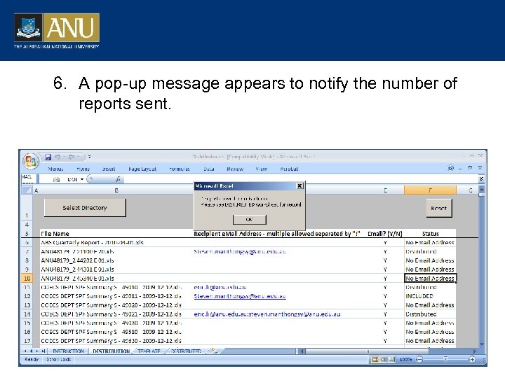Close the Microsoft Excel message dialog with X
505x378 pixels.
(x=299, y=185)
